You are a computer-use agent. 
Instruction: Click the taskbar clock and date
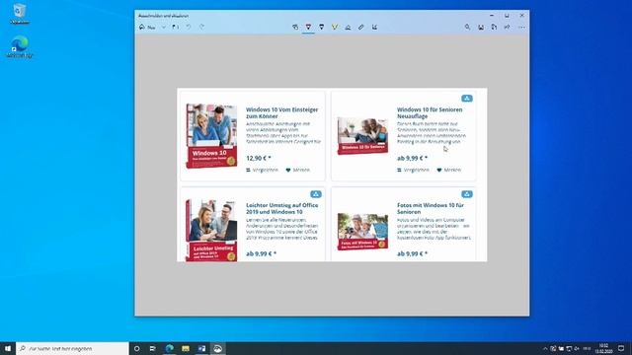pos(603,348)
